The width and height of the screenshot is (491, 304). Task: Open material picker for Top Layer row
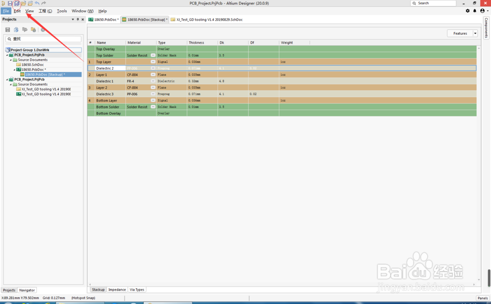(153, 62)
